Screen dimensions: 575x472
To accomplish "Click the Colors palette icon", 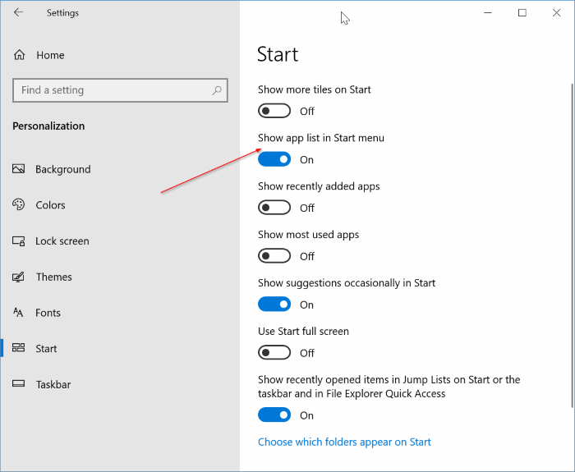I will pos(18,204).
